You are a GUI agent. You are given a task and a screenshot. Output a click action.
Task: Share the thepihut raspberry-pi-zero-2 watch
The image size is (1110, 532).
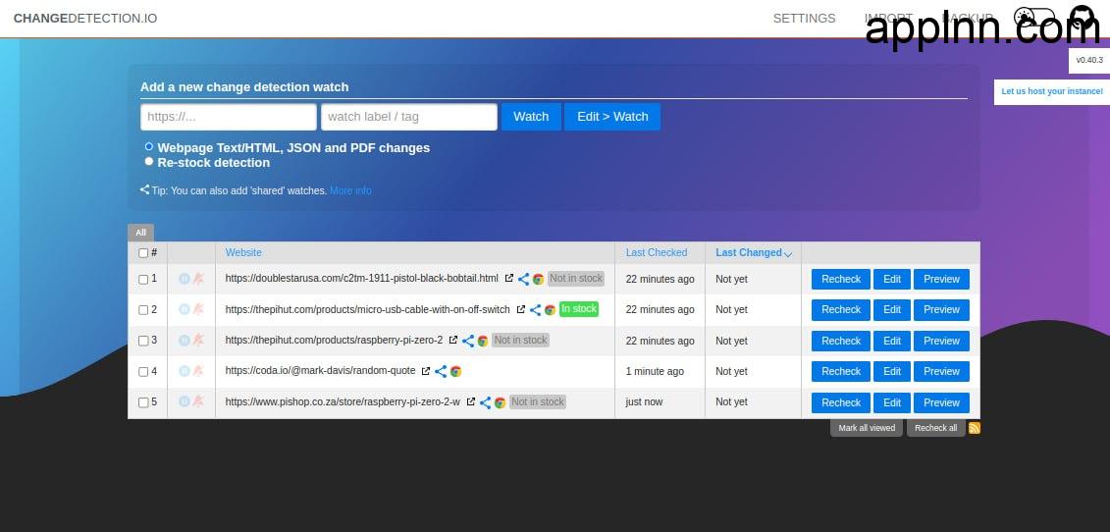(468, 341)
